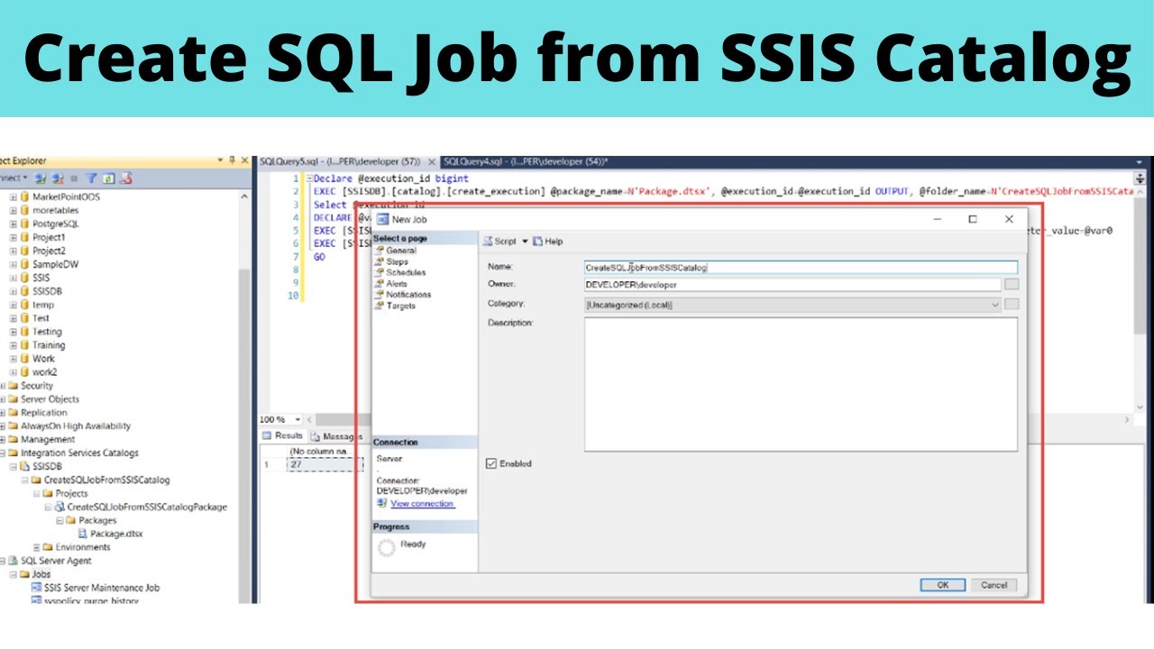Click the Name input field
The width and height of the screenshot is (1154, 649).
[x=801, y=268]
